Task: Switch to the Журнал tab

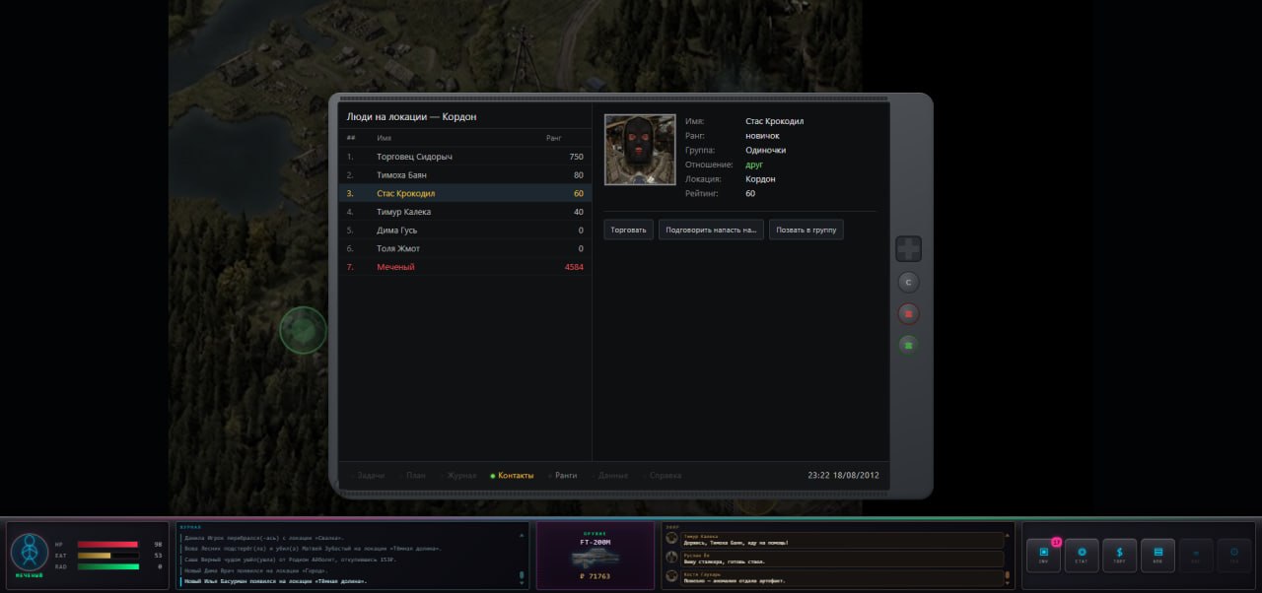Action: (458, 476)
